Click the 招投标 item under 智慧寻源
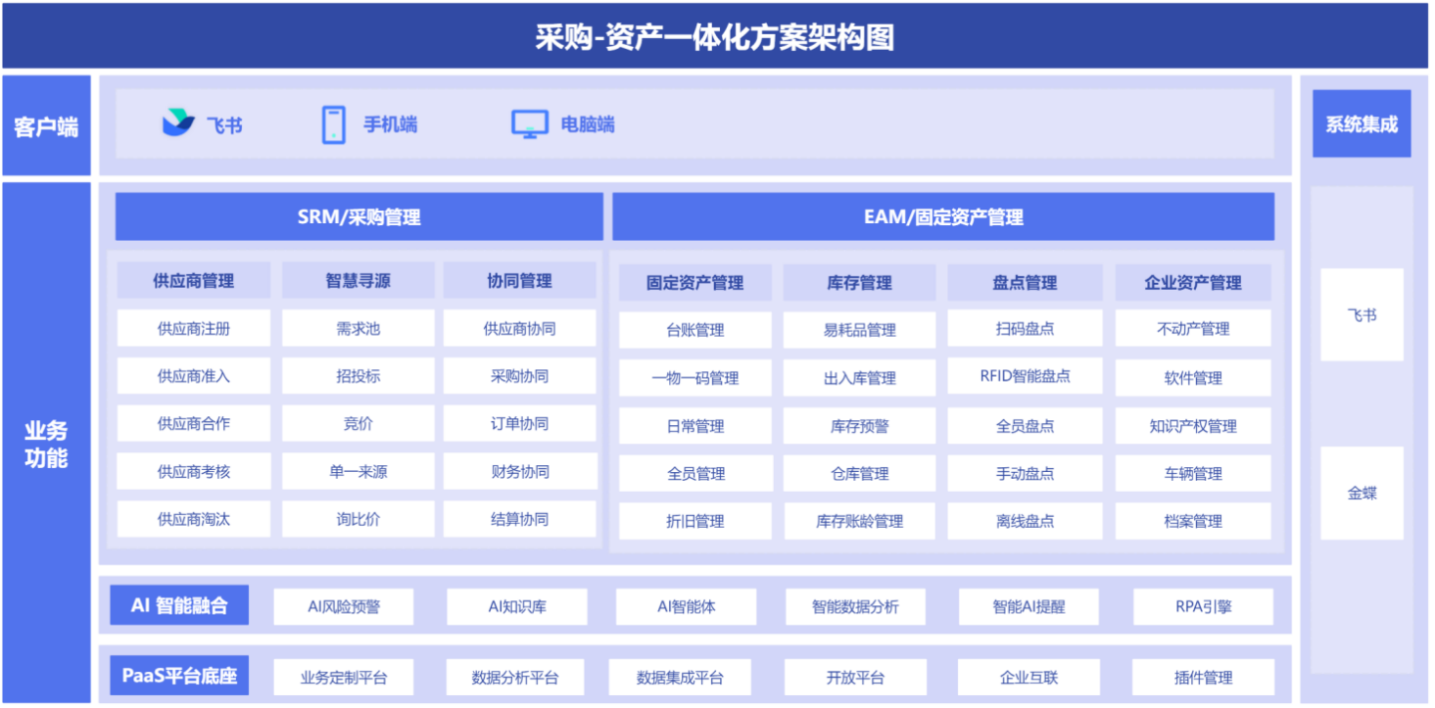 (x=358, y=376)
